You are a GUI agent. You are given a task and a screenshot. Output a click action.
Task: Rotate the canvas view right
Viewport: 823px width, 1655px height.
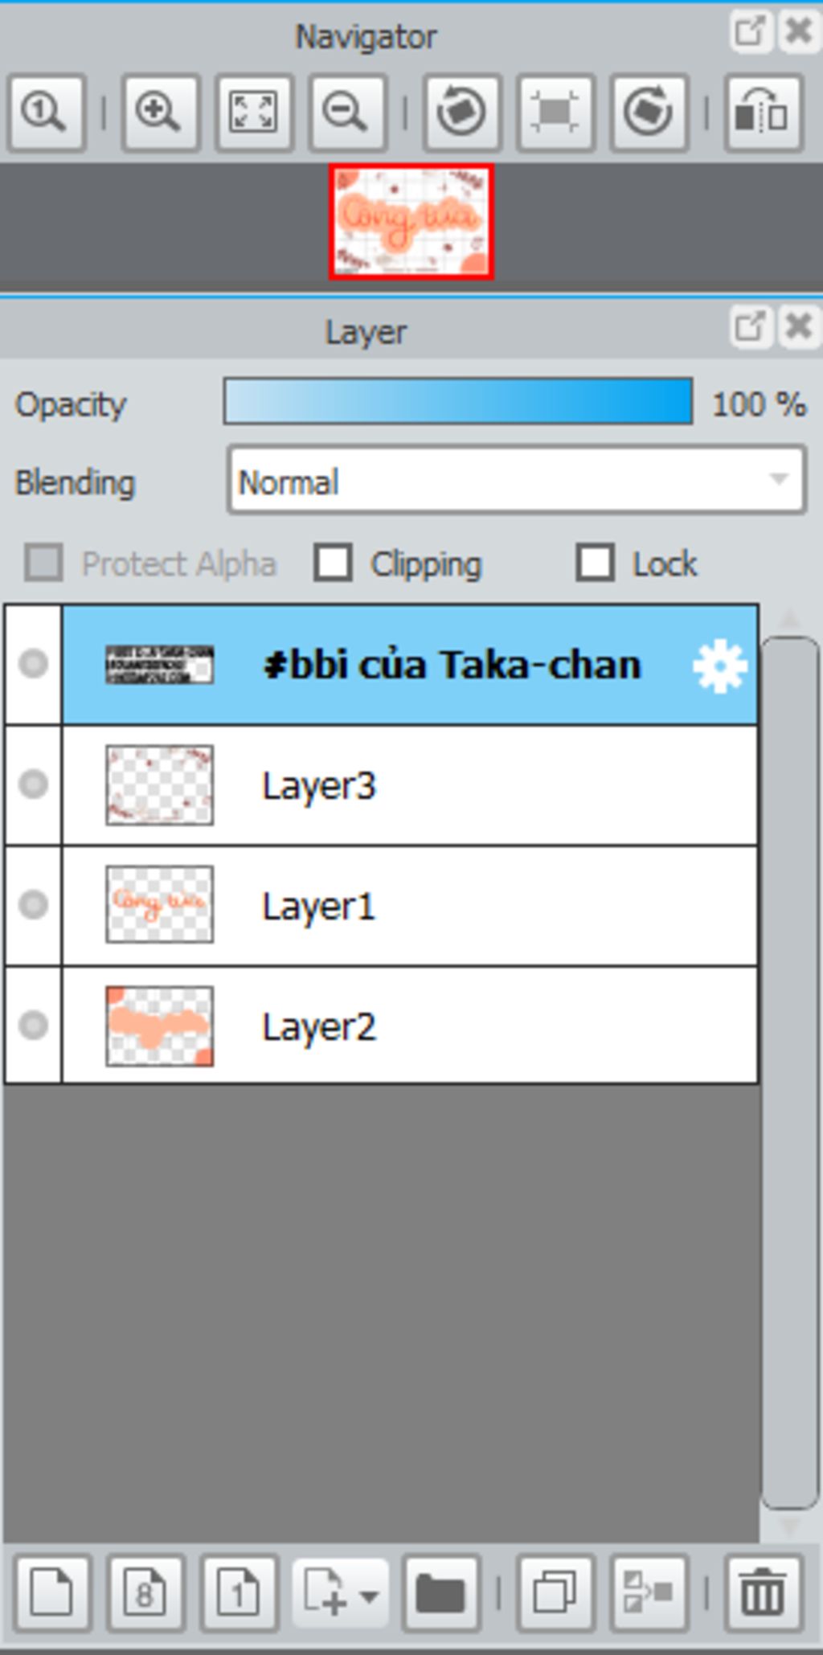coord(649,112)
